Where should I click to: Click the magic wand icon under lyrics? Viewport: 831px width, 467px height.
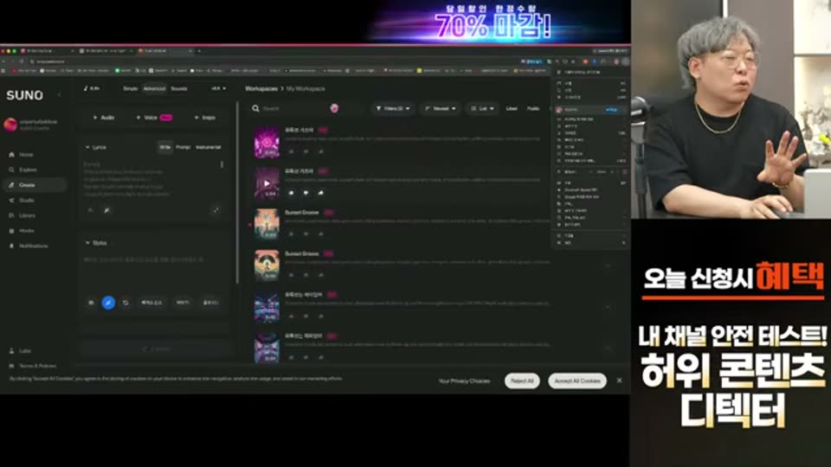(107, 210)
